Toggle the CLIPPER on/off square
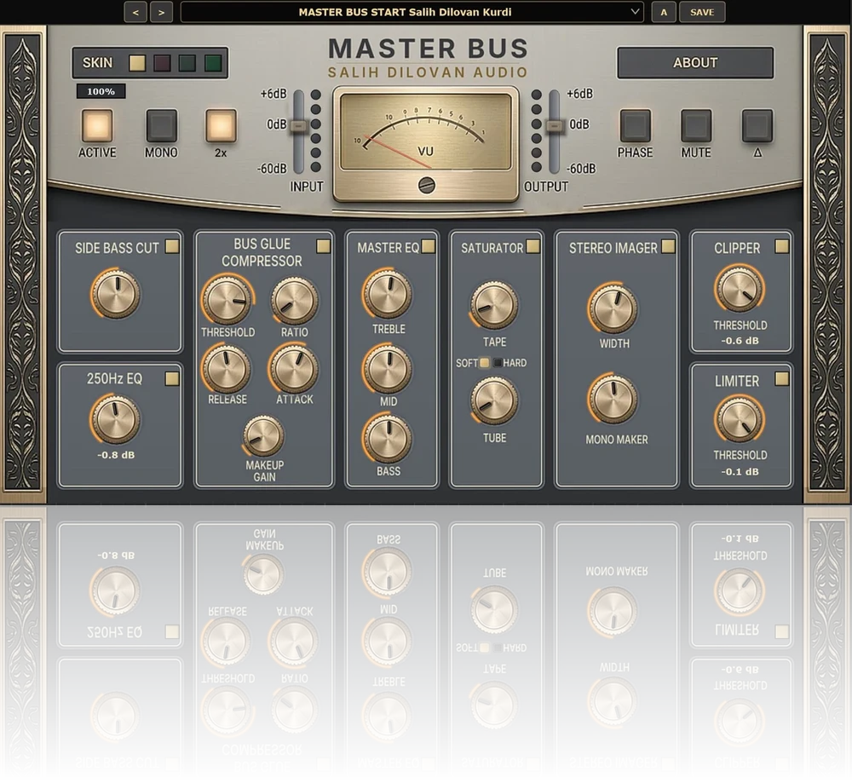852x783 pixels. (x=782, y=247)
